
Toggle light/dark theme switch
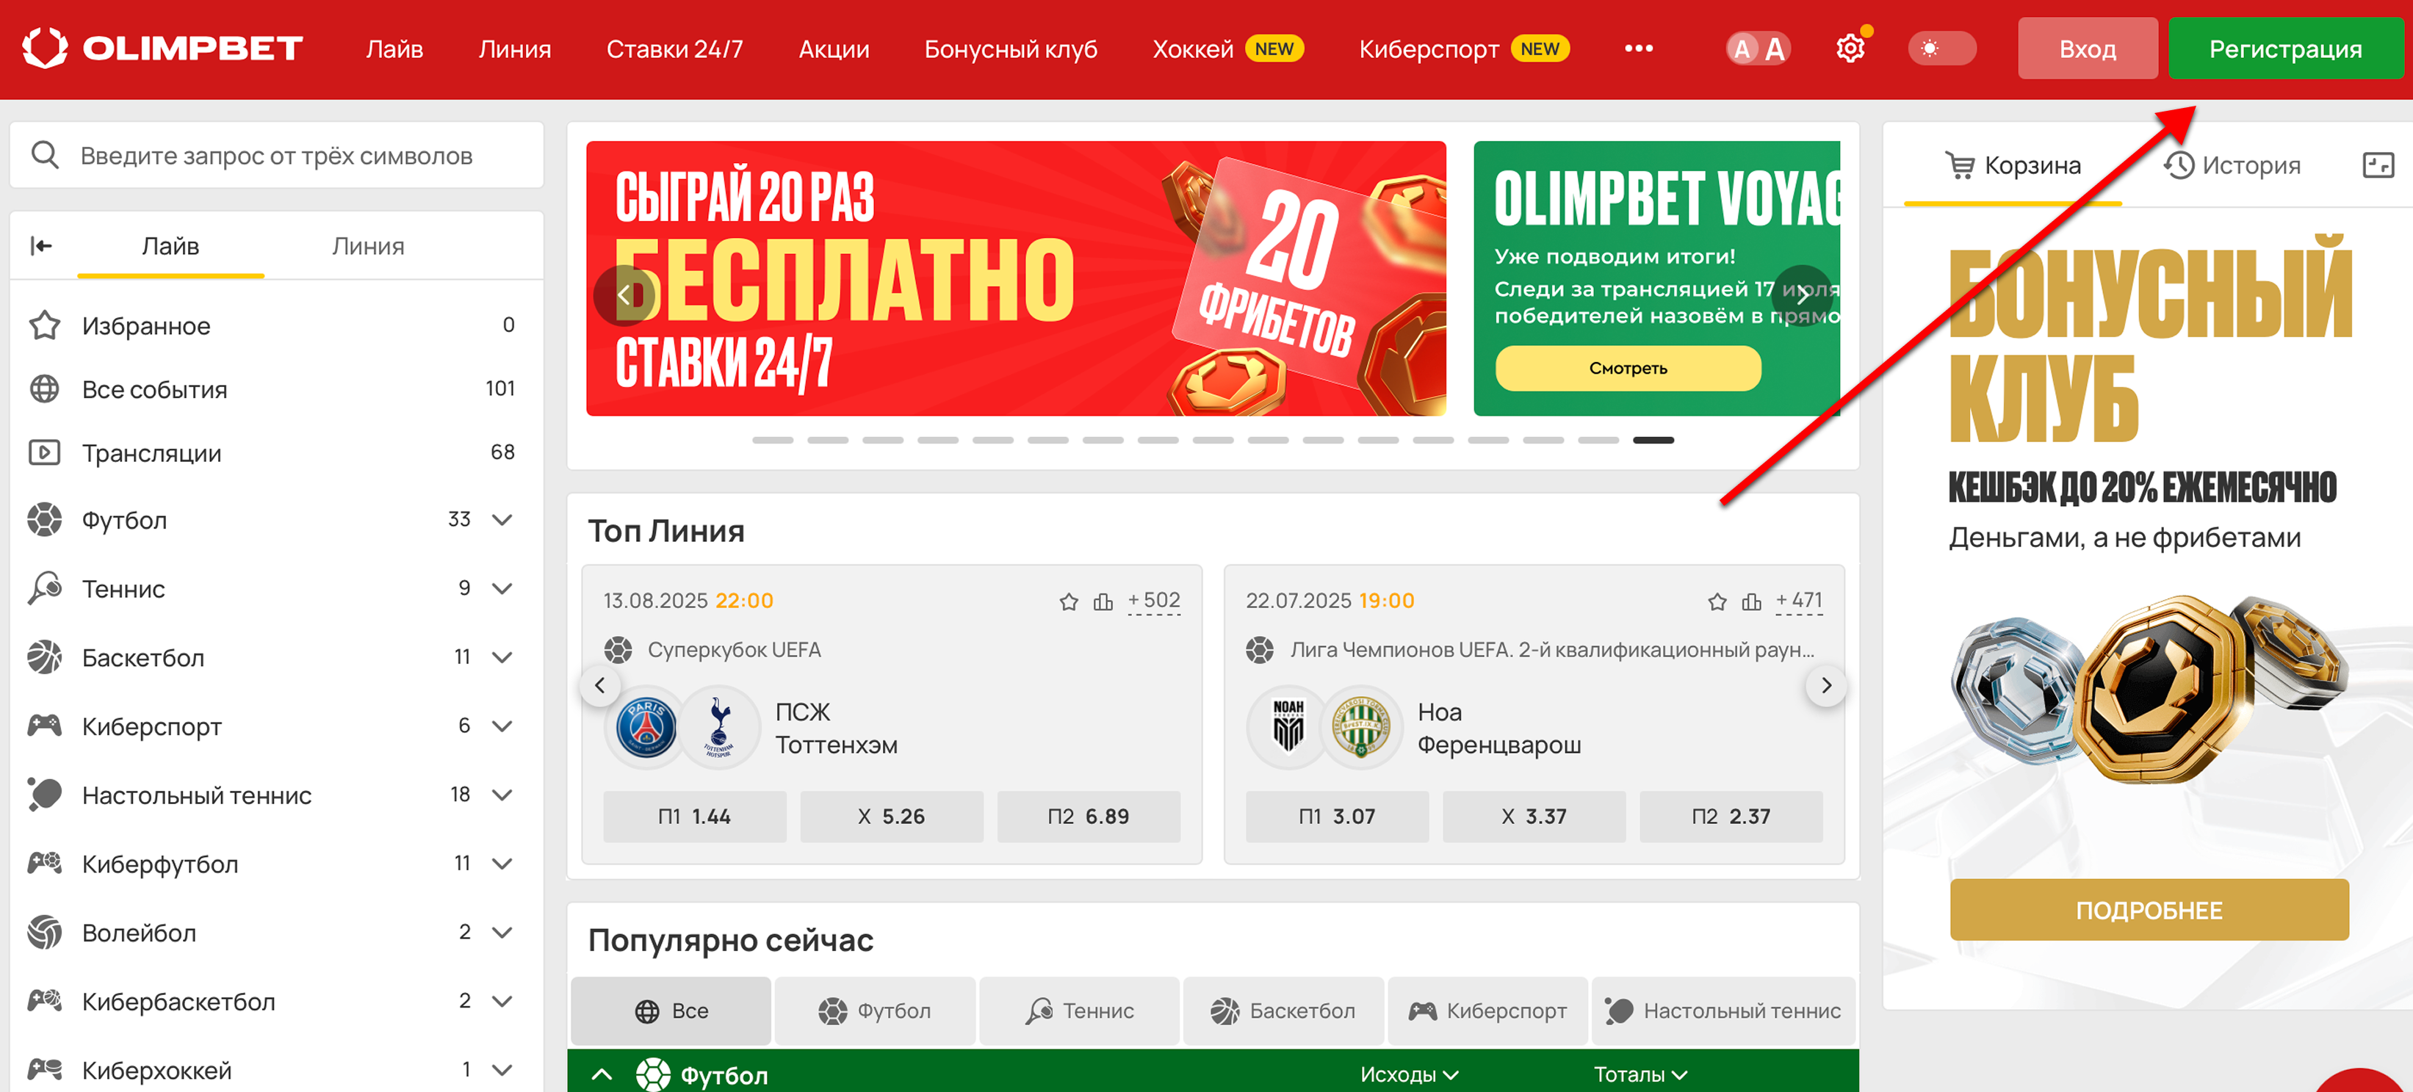pyautogui.click(x=1941, y=48)
